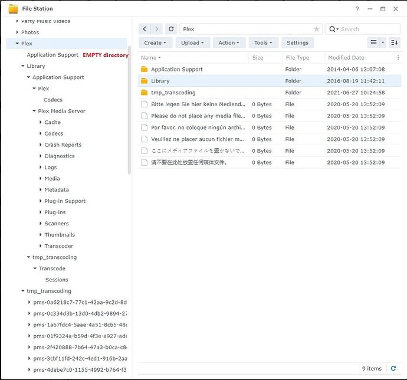Sort by Size column header
The width and height of the screenshot is (407, 380).
tap(266, 58)
